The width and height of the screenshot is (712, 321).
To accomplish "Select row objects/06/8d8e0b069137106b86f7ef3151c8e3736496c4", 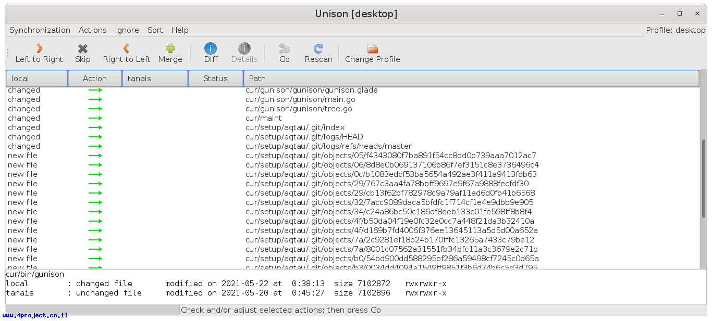I will [353, 165].
